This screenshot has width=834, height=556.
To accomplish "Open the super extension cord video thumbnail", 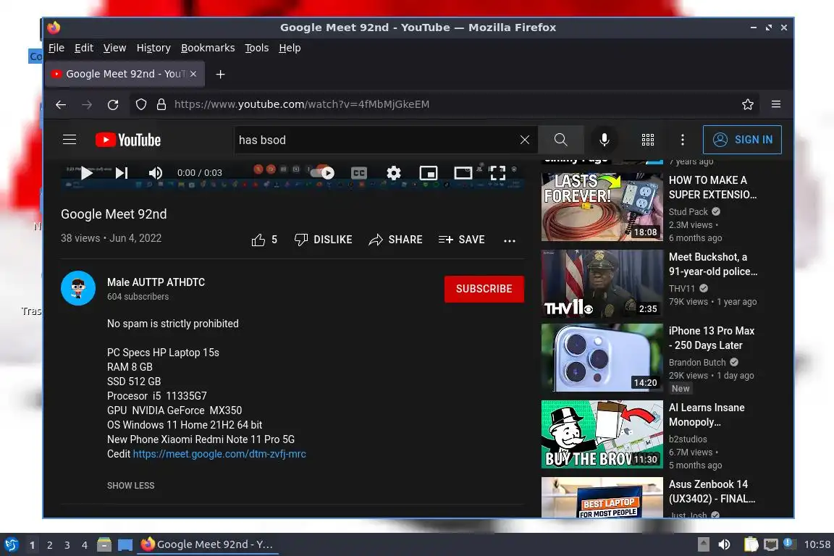I will [x=602, y=207].
